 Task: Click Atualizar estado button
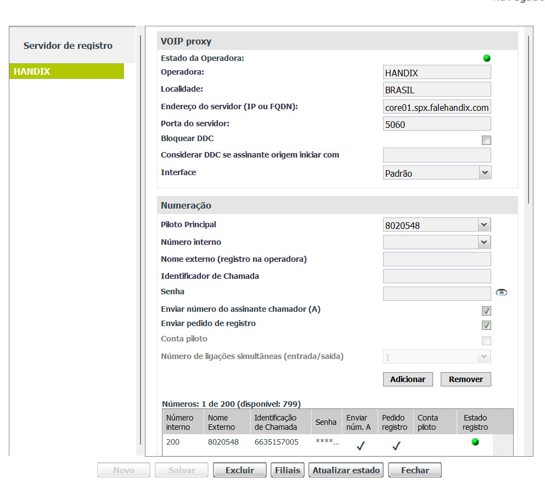pos(346,470)
